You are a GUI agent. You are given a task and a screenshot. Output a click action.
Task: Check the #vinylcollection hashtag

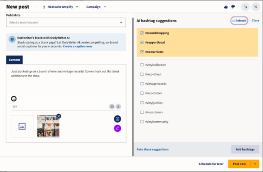[x=142, y=65]
